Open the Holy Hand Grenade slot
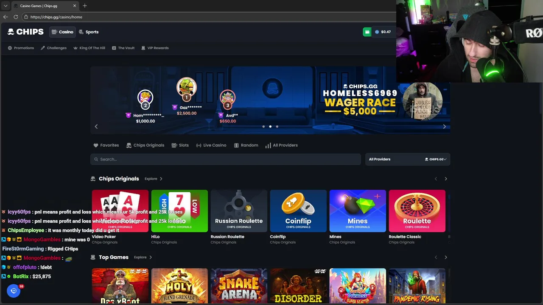 [179, 286]
